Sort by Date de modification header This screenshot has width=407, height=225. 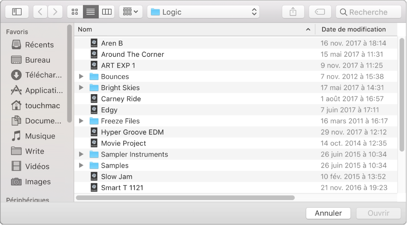tap(356, 29)
